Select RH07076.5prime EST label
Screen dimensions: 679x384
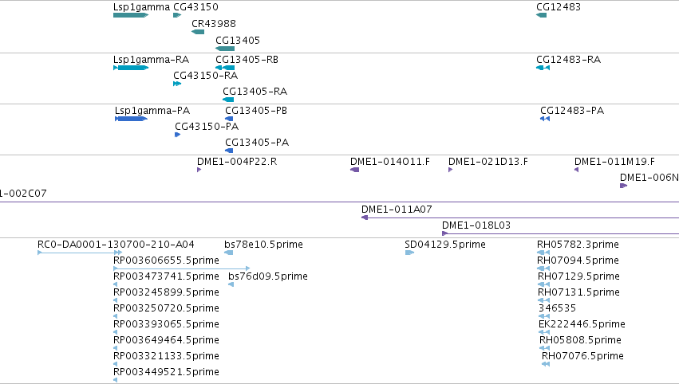pos(583,356)
